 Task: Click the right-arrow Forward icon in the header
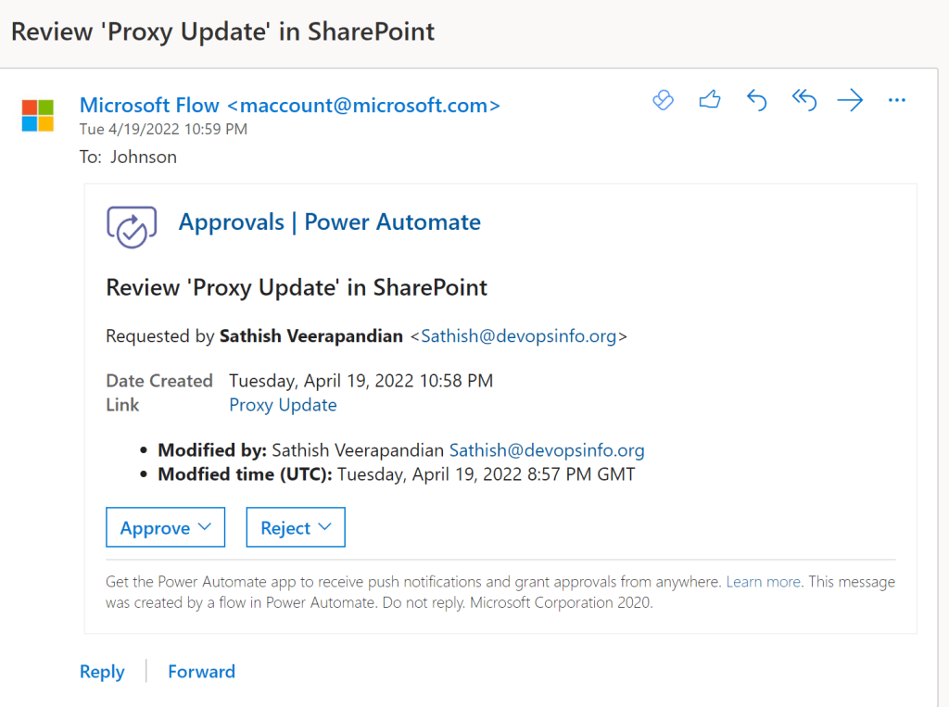[x=850, y=101]
